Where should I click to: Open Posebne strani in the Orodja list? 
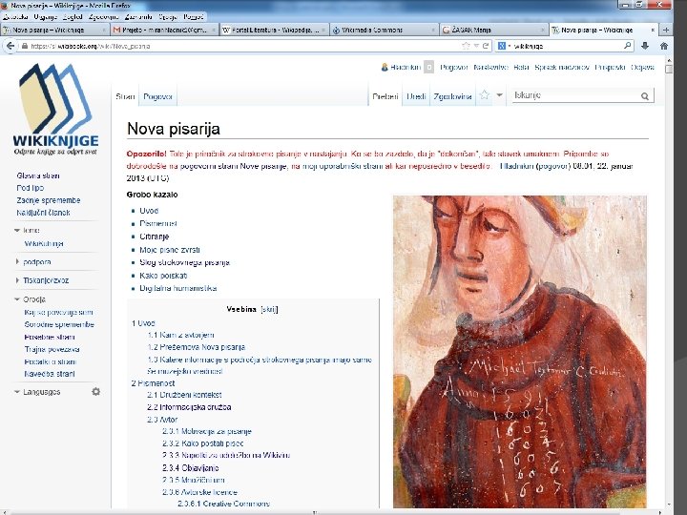point(50,337)
